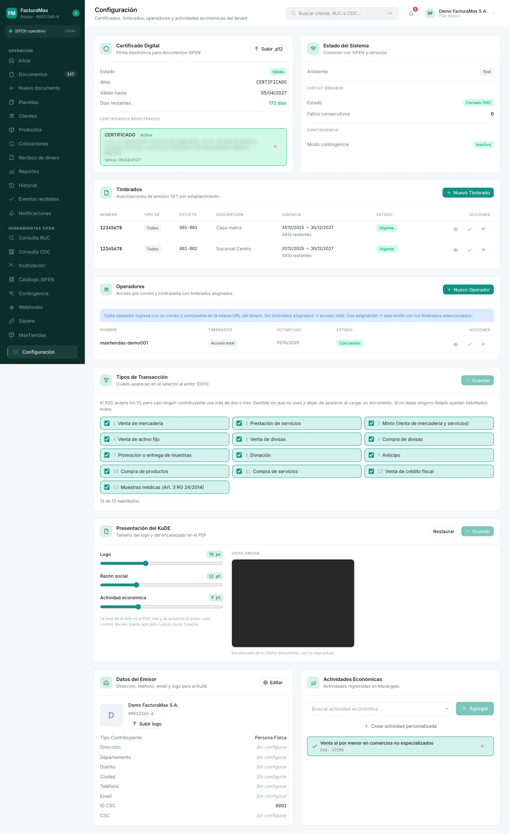Click the Nuevo Timbrado button
The image size is (509, 834).
pyautogui.click(x=468, y=192)
